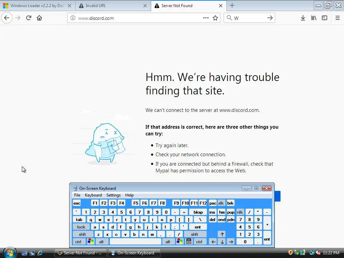Click Switch Between Windows quick launch icon
344x258 pixels.
click(x=32, y=253)
